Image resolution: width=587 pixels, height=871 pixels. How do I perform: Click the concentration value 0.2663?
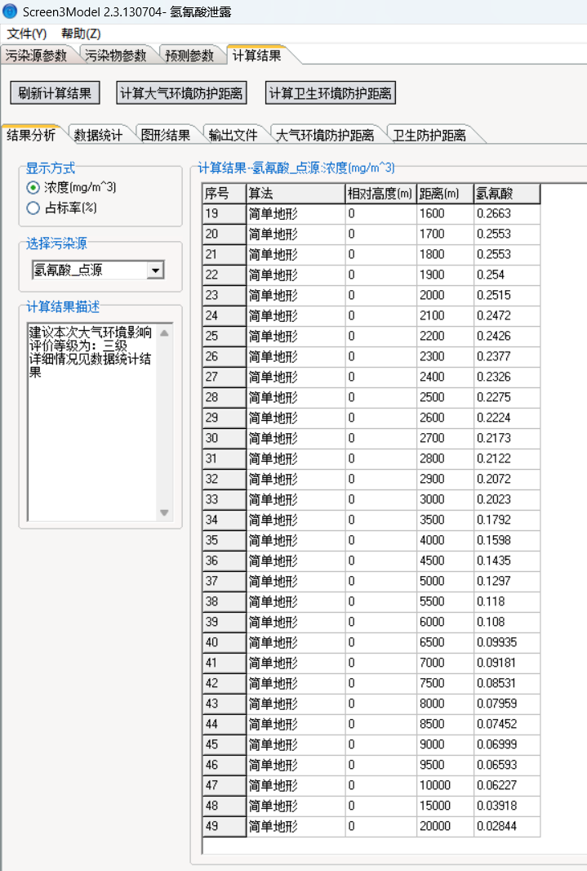pos(506,213)
